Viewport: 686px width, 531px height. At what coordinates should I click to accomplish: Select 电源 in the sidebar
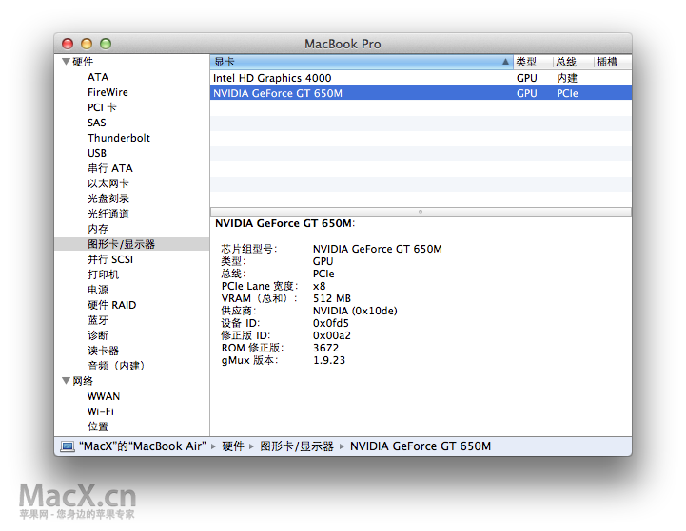(98, 290)
